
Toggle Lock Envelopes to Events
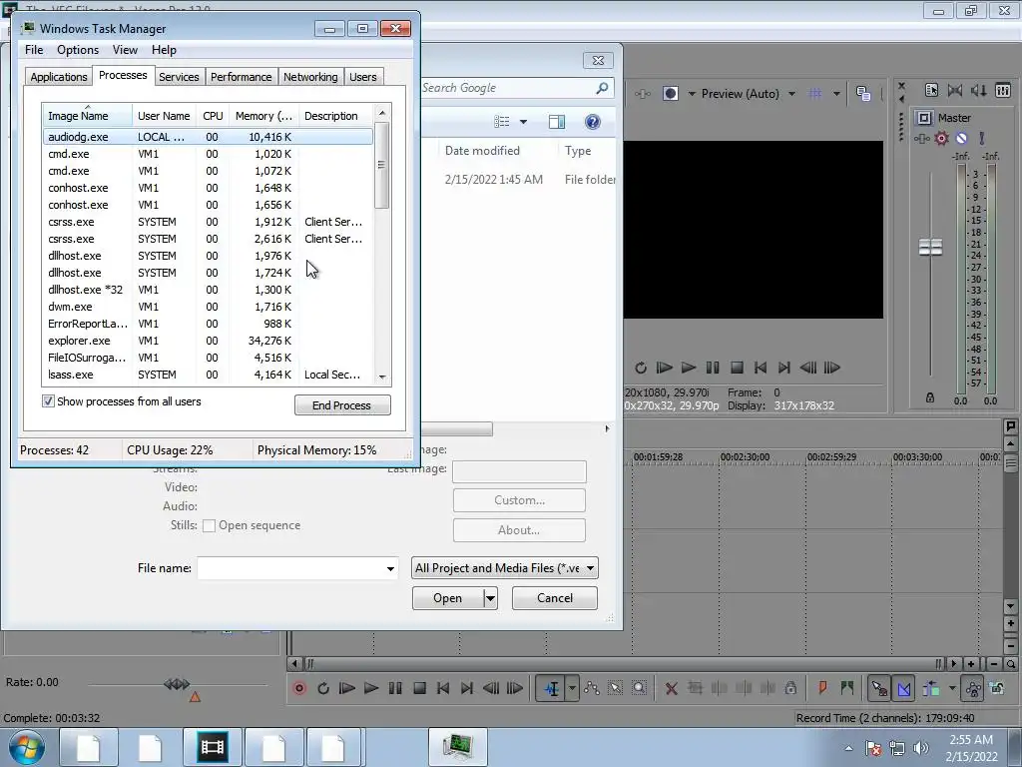pos(972,688)
